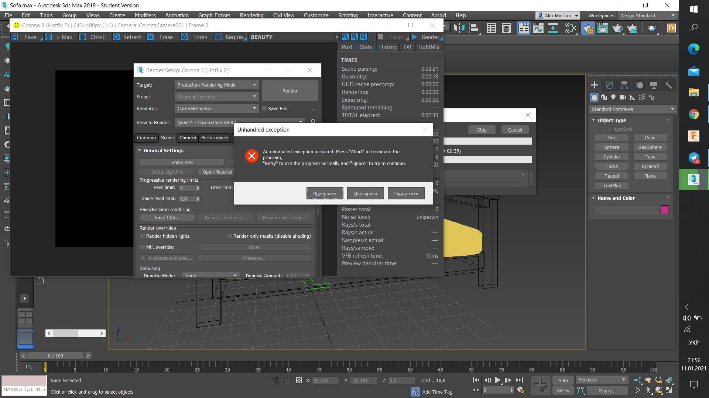The width and height of the screenshot is (709, 398).
Task: Click Перервати button in exception dialog
Action: (x=325, y=193)
